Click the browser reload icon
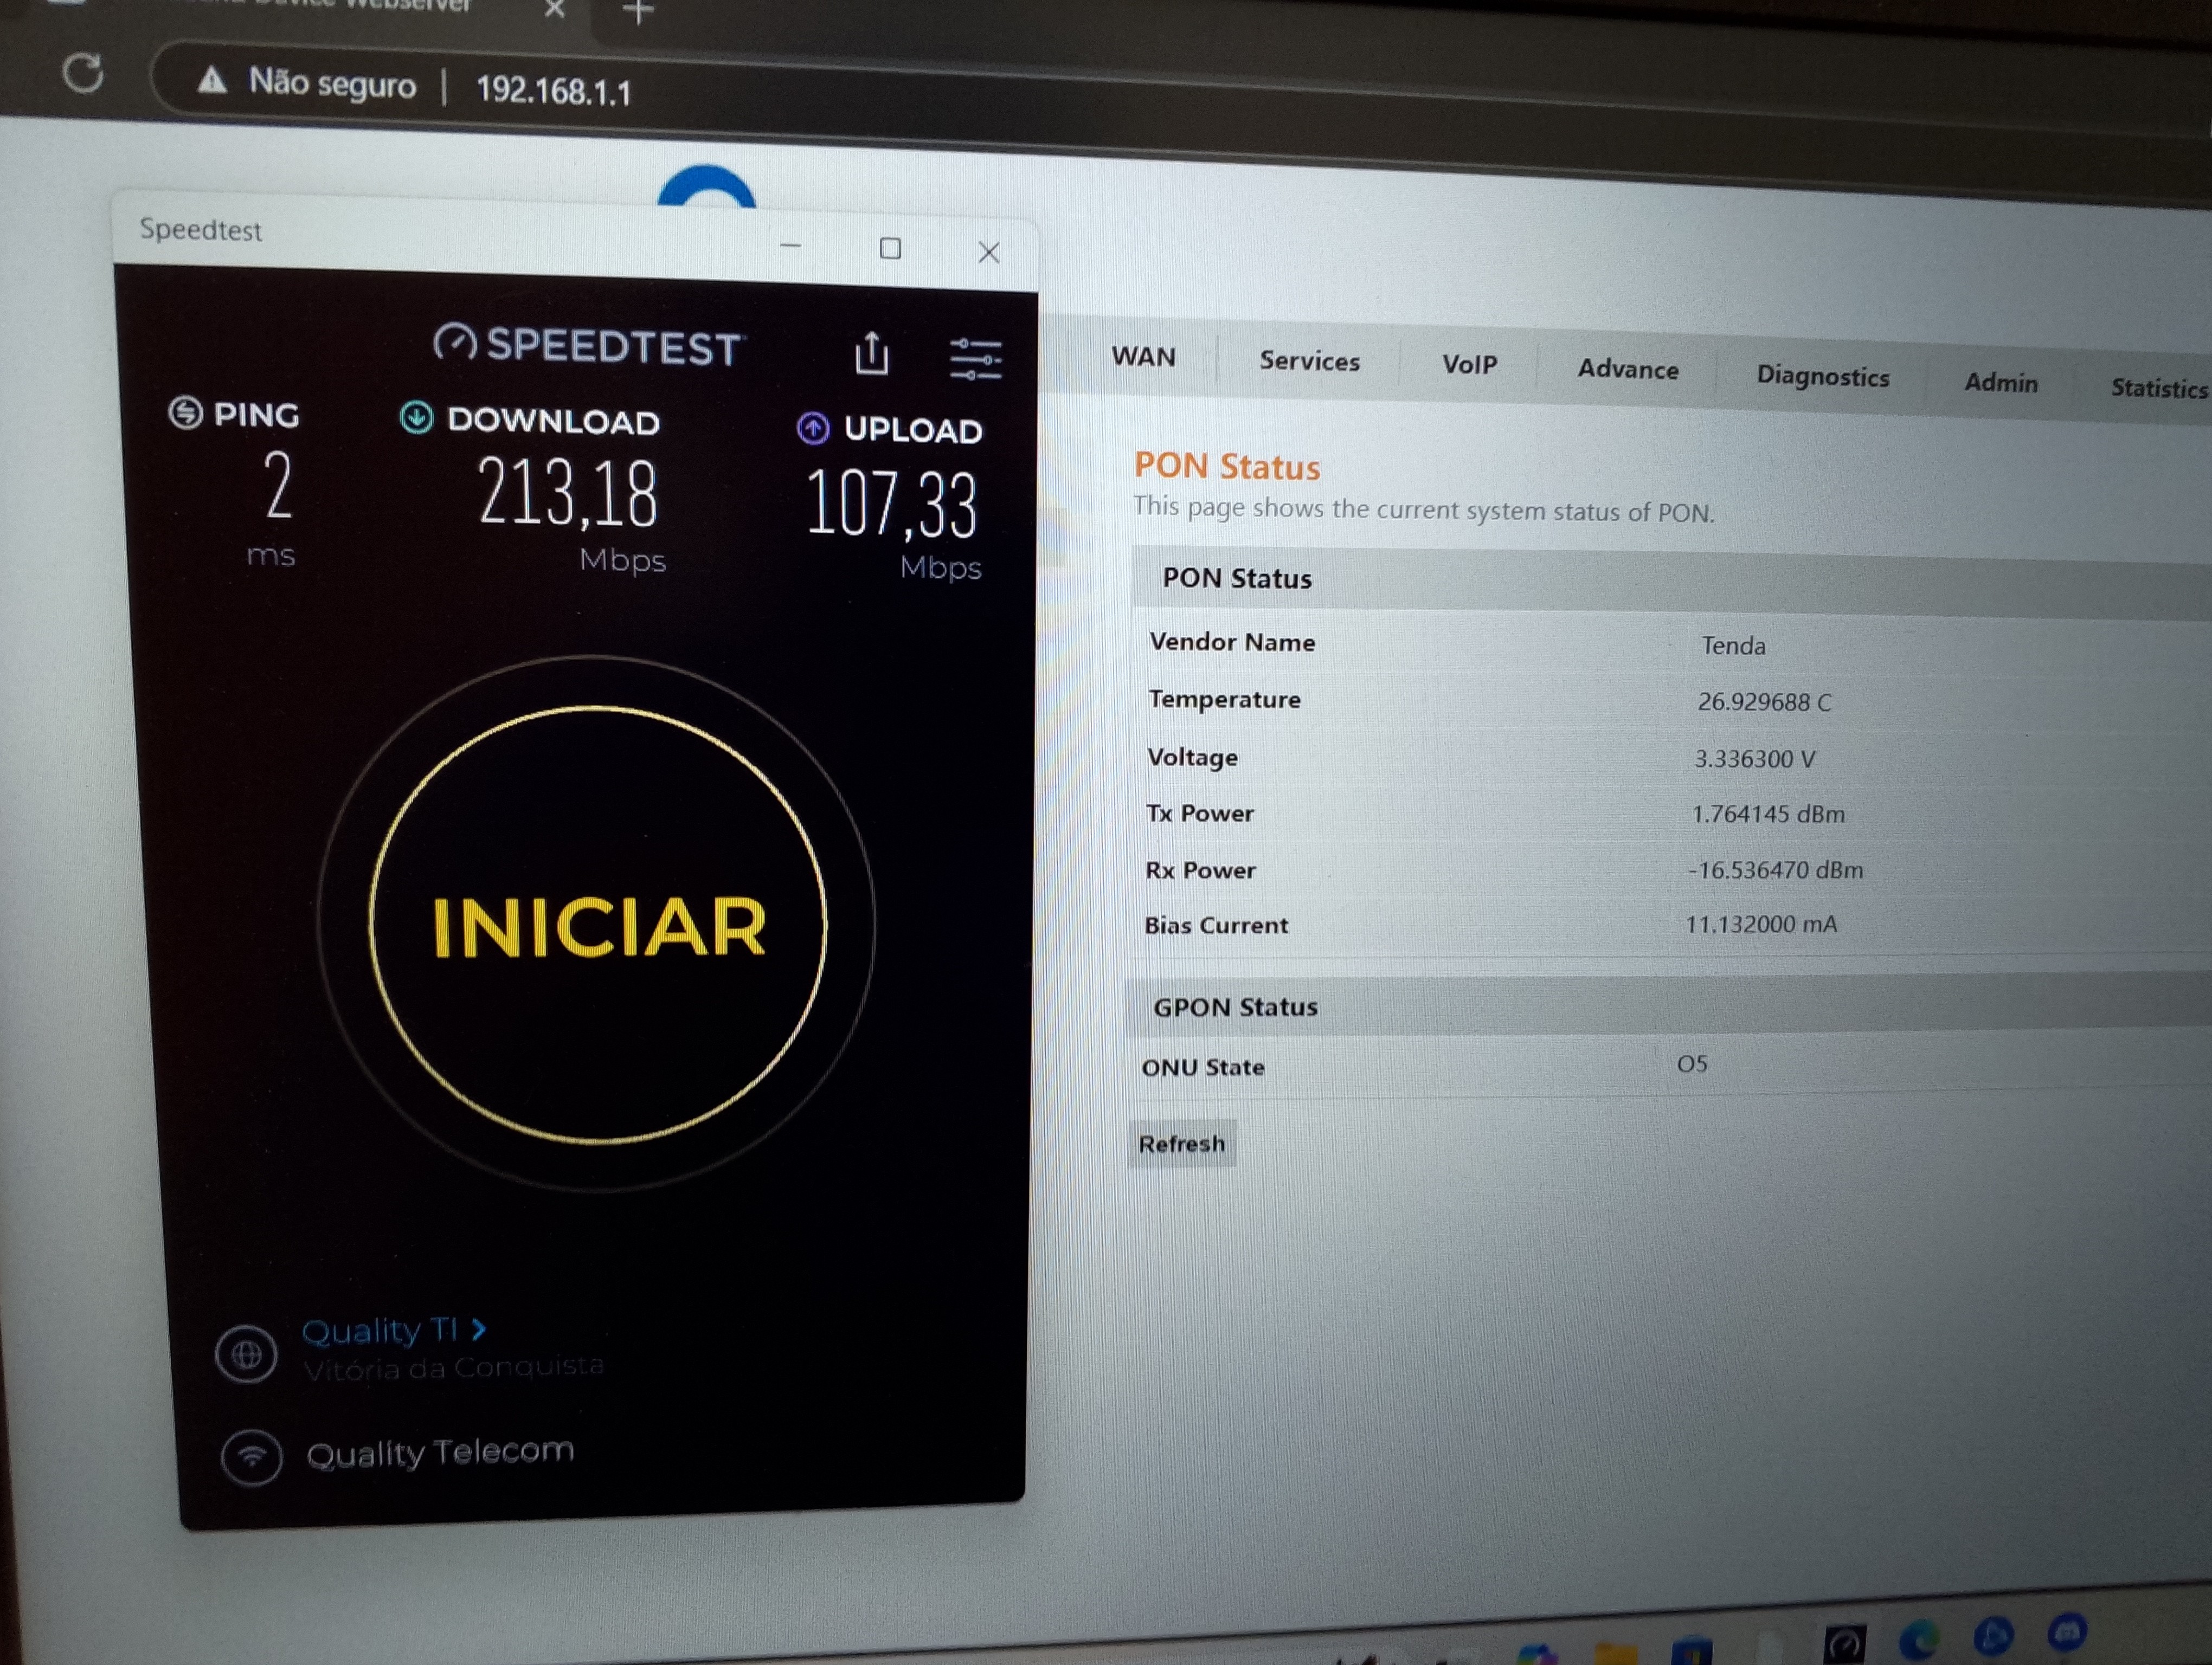 (83, 74)
